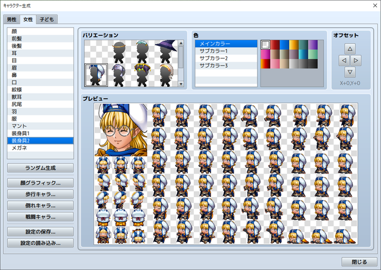Select 装身具2 in parts list
This screenshot has height=270, width=381.
point(40,141)
